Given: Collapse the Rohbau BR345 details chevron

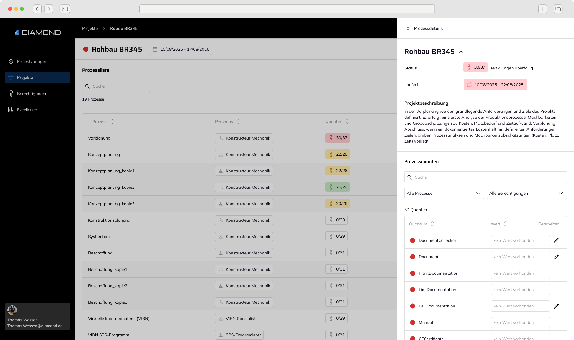Looking at the screenshot, I should pos(461,52).
